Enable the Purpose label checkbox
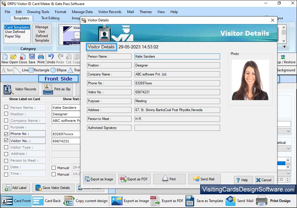297x208 pixels. pos(6,127)
